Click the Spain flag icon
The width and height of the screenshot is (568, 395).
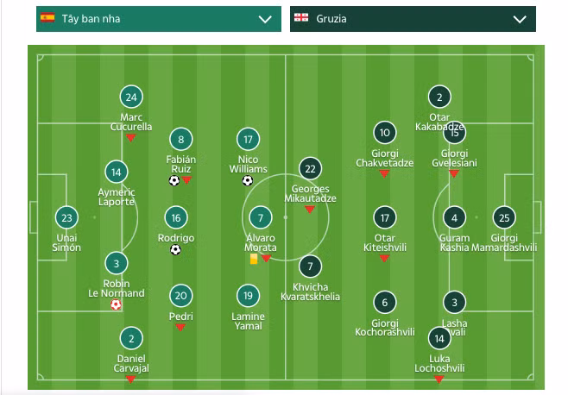pos(47,18)
